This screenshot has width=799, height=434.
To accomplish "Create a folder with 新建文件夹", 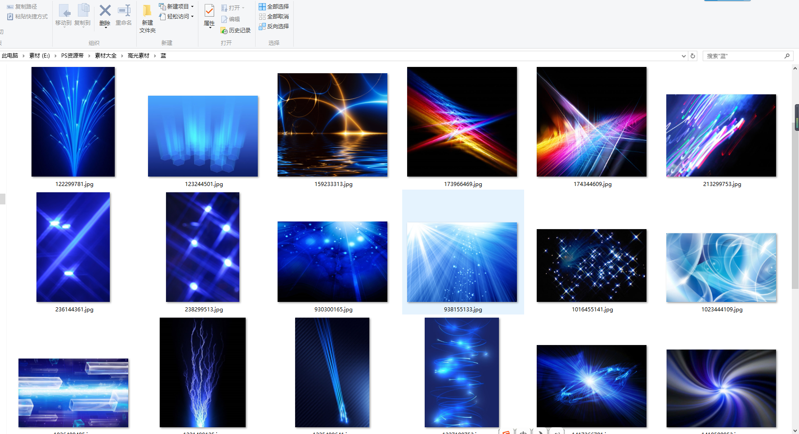I will [x=148, y=18].
